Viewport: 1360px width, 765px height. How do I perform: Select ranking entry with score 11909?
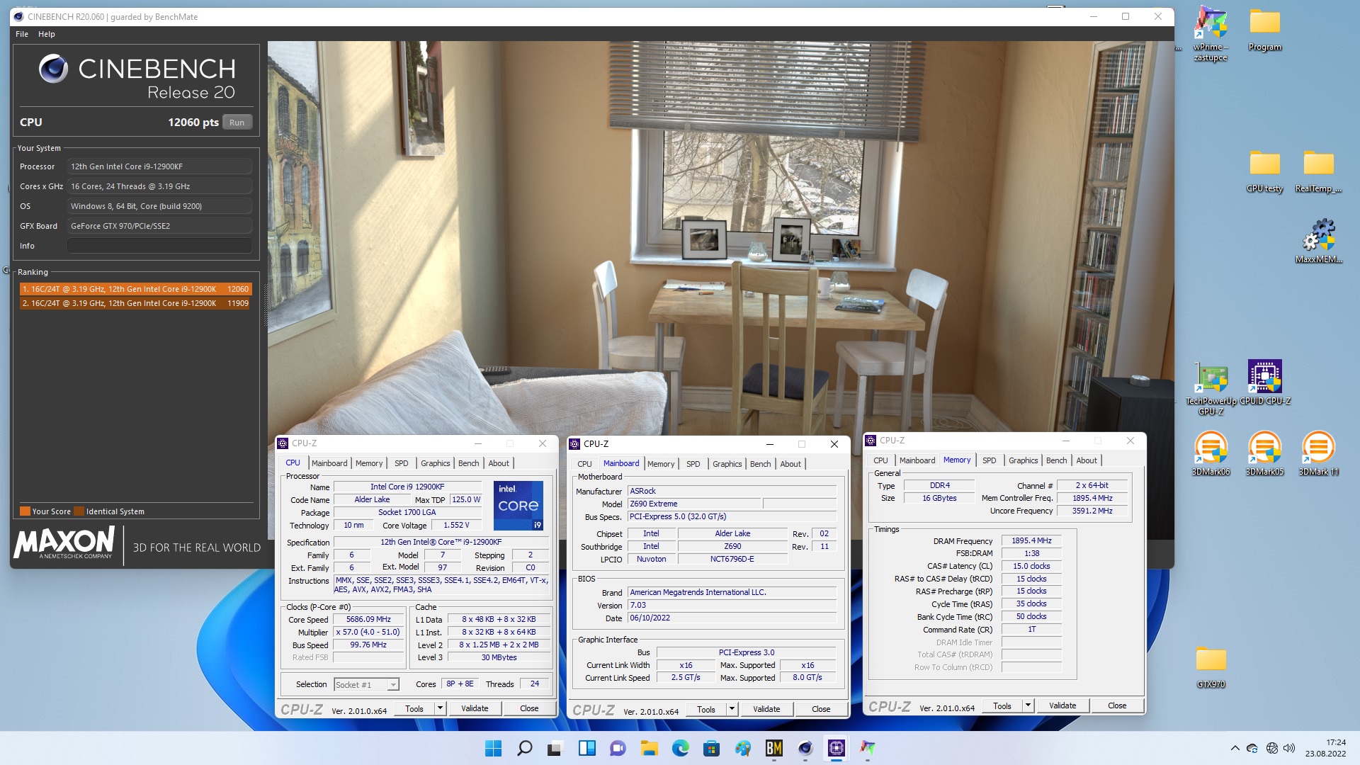(135, 303)
